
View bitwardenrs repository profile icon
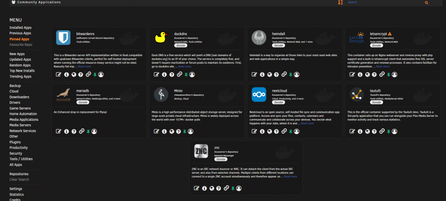coord(101,74)
